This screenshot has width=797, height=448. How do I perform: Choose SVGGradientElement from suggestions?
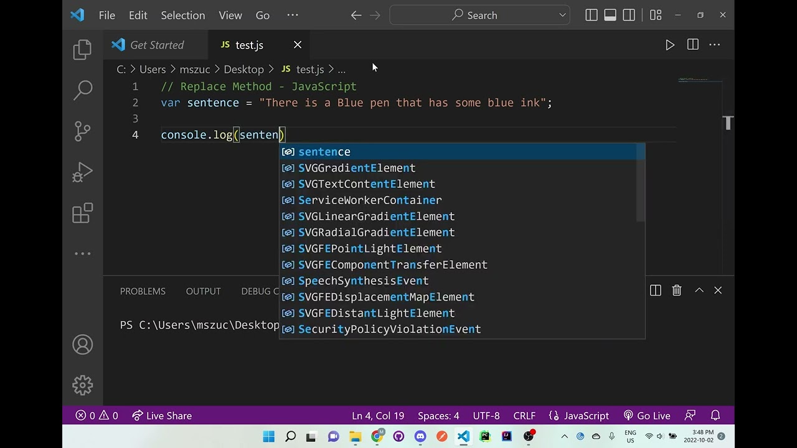click(462, 168)
